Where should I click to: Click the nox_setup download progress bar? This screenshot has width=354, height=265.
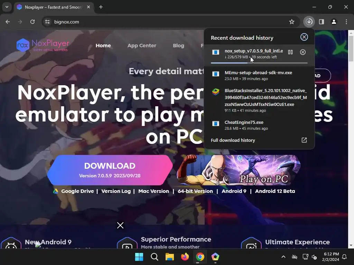pos(259,63)
